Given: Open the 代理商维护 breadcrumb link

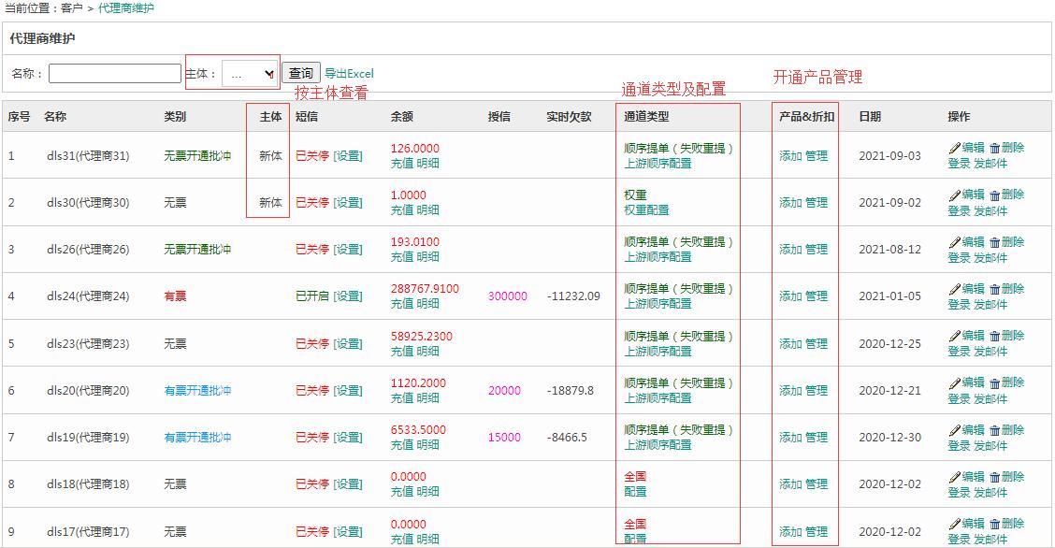Looking at the screenshot, I should pos(126,8).
